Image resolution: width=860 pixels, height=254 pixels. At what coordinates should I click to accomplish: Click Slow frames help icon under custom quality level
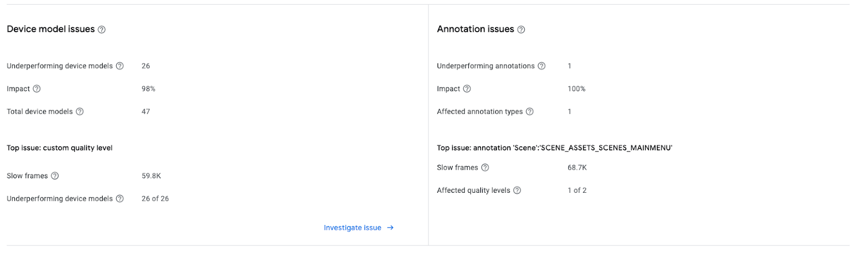click(55, 176)
